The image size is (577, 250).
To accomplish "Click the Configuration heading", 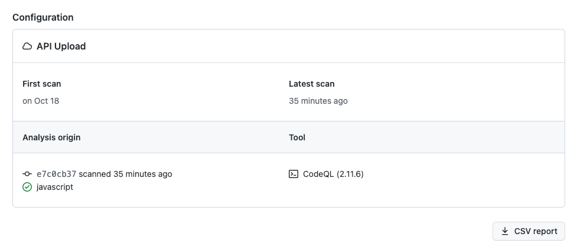I will 43,17.
